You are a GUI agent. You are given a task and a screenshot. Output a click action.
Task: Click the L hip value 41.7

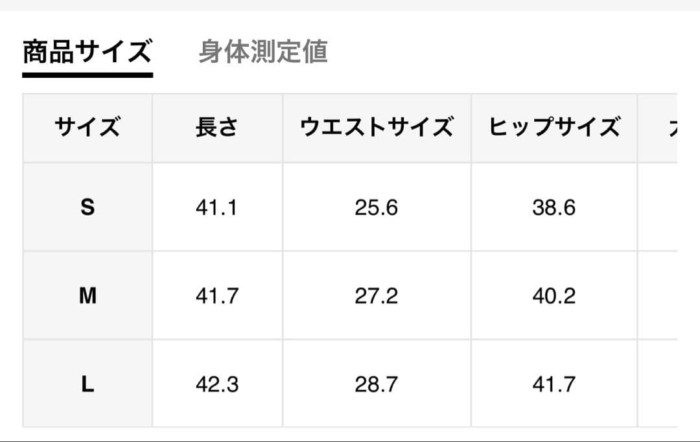click(554, 384)
